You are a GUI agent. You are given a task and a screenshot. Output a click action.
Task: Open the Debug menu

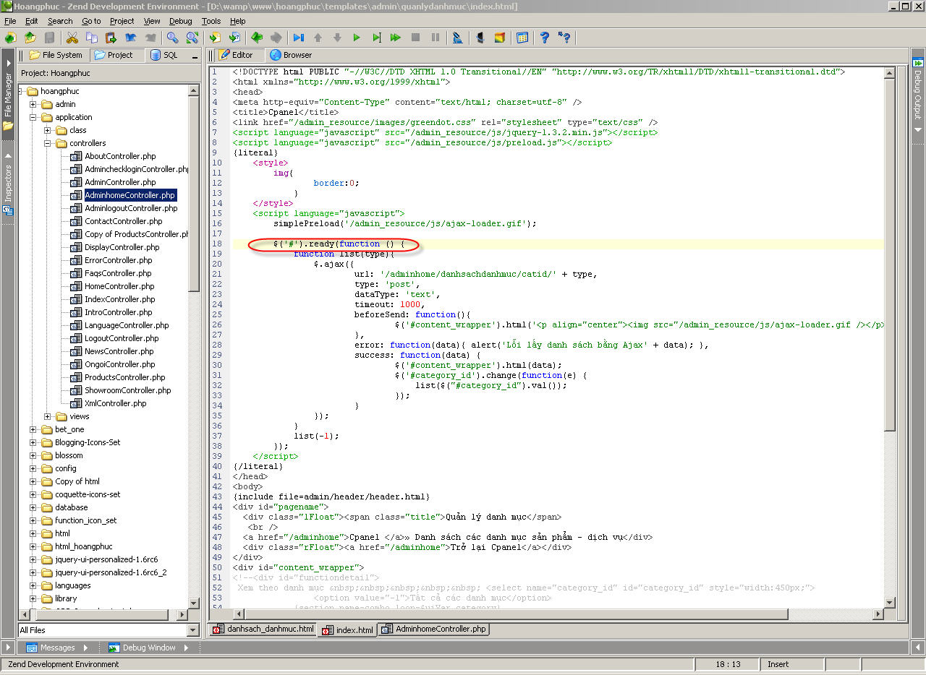pyautogui.click(x=180, y=21)
